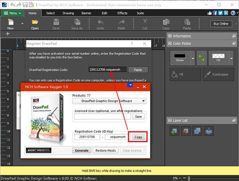Undock the Color Picker panel
Screen dimensions: 239x181
(234, 43)
